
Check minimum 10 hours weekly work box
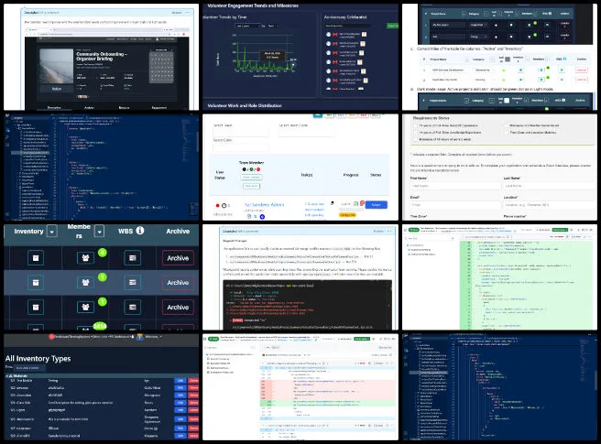pyautogui.click(x=416, y=139)
